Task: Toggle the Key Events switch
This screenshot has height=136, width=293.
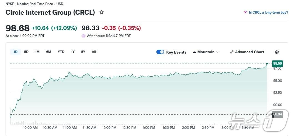Action: pyautogui.click(x=160, y=52)
